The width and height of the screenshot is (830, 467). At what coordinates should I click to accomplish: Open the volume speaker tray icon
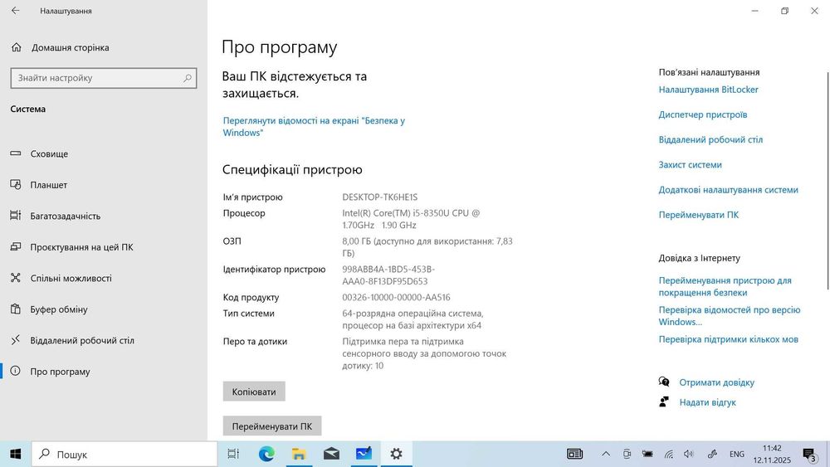click(689, 454)
